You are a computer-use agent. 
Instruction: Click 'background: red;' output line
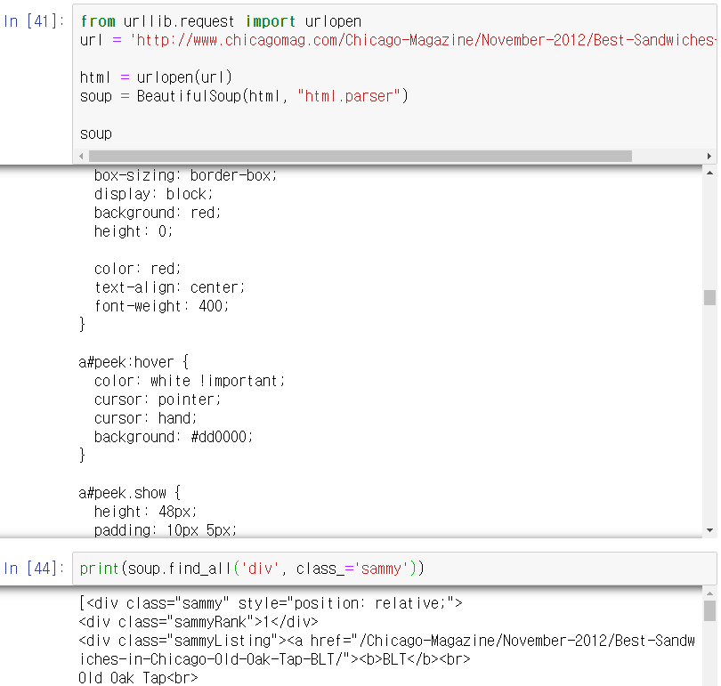[158, 213]
